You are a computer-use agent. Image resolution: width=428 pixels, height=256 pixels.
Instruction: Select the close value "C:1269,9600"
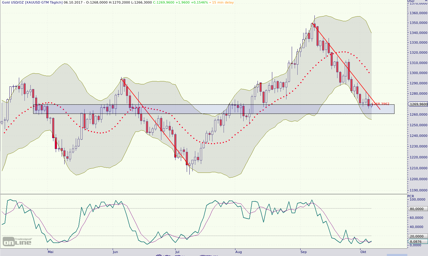click(163, 2)
